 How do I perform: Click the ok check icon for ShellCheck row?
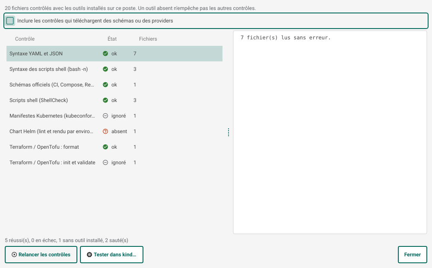tap(105, 100)
